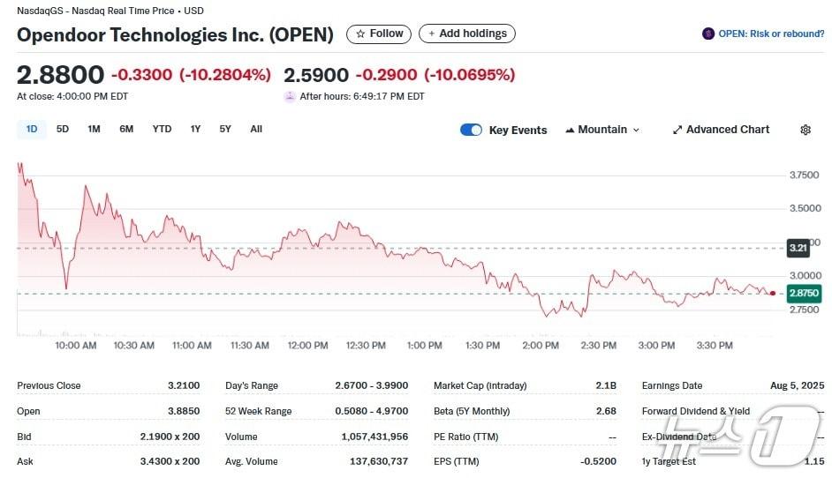The width and height of the screenshot is (832, 478).
Task: Open chart settings gear icon
Action: coord(806,130)
